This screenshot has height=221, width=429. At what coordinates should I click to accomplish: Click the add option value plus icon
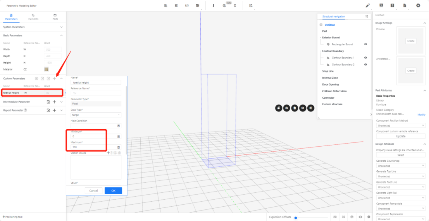click(109, 153)
